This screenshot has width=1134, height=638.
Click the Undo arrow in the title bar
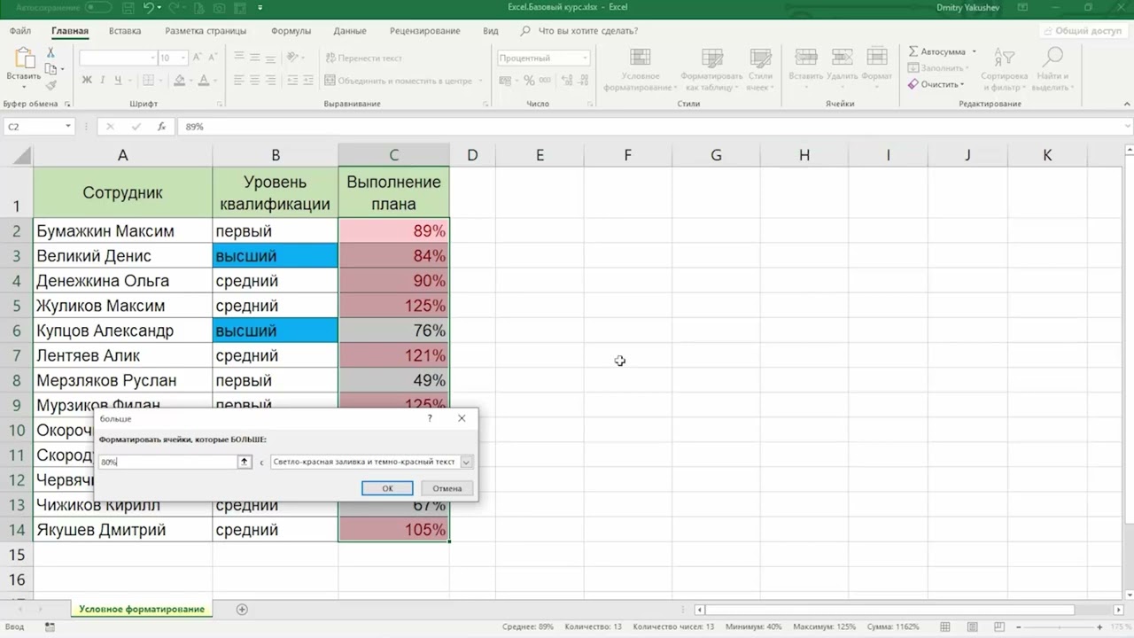click(149, 7)
